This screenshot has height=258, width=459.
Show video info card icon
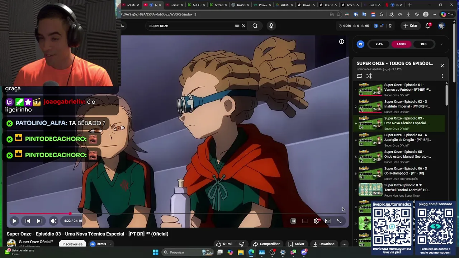pos(342,42)
